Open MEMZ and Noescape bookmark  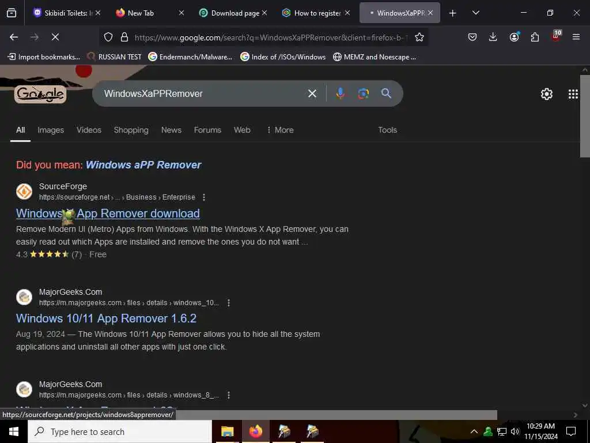[375, 57]
